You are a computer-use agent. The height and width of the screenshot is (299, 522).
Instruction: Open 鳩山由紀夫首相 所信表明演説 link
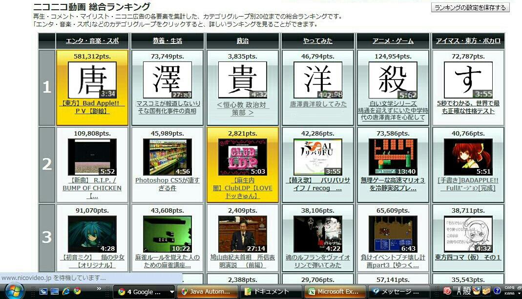pyautogui.click(x=243, y=261)
